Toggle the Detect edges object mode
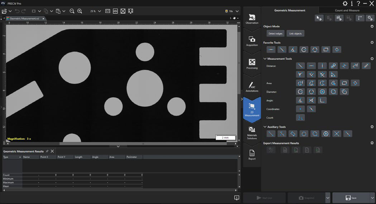 (x=275, y=34)
